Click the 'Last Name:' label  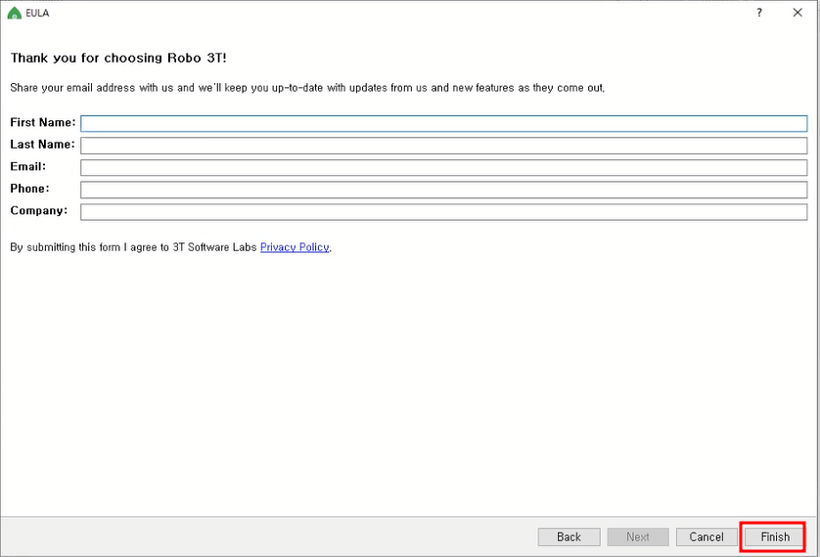(x=42, y=145)
